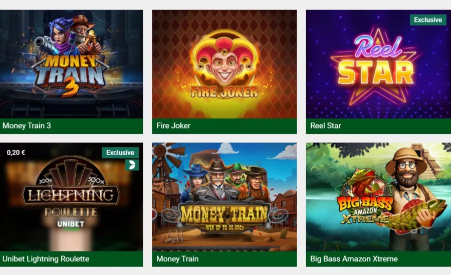Select the Fire Joker title label
The width and height of the screenshot is (451, 275).
pyautogui.click(x=173, y=125)
